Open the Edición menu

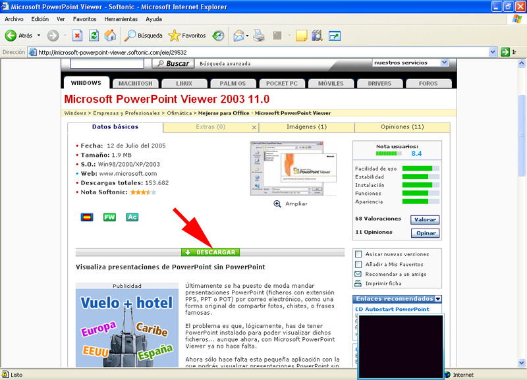40,19
